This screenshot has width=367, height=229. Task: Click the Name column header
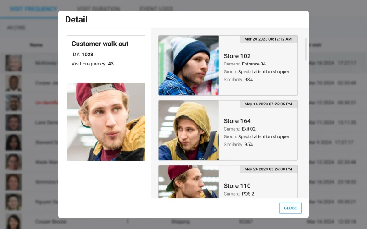(36, 45)
